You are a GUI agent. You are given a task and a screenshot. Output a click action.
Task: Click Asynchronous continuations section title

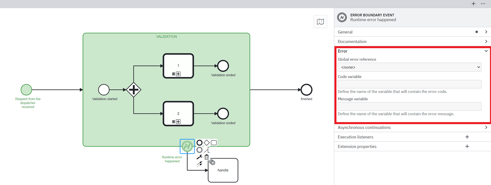point(364,127)
